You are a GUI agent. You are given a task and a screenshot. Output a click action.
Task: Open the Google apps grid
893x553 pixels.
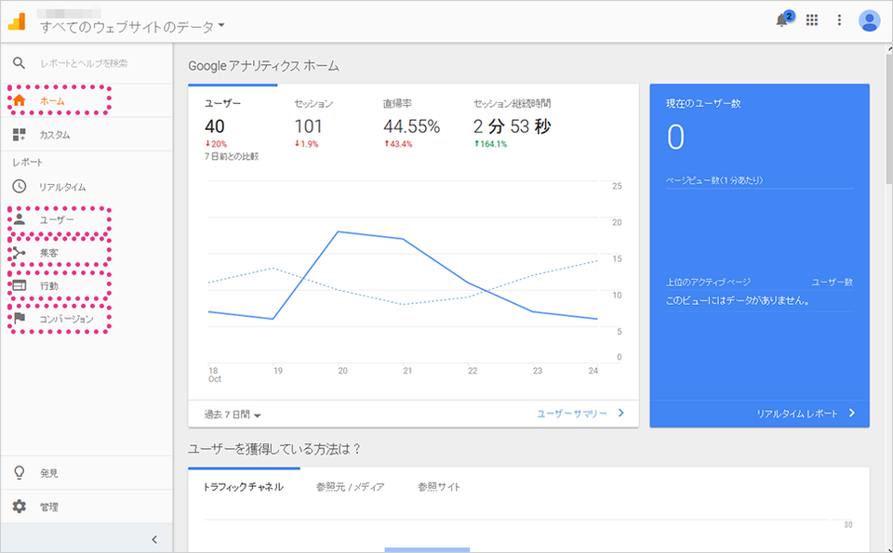[811, 20]
